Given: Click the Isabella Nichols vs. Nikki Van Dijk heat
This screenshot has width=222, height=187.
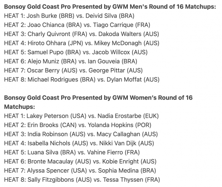Looking at the screenshot, I should tap(79, 143).
